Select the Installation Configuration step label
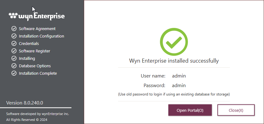 click(41, 36)
